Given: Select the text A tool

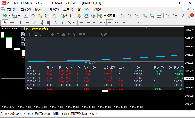Looking at the screenshot, I should pos(55,22).
